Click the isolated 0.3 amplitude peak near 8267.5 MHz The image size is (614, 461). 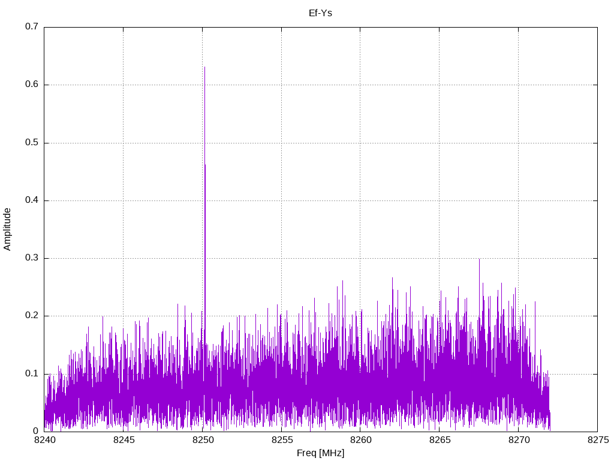(x=479, y=260)
